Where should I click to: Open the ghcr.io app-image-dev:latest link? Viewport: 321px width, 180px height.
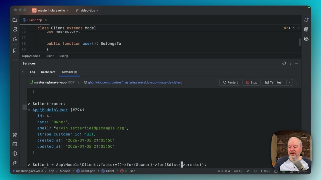(135, 82)
